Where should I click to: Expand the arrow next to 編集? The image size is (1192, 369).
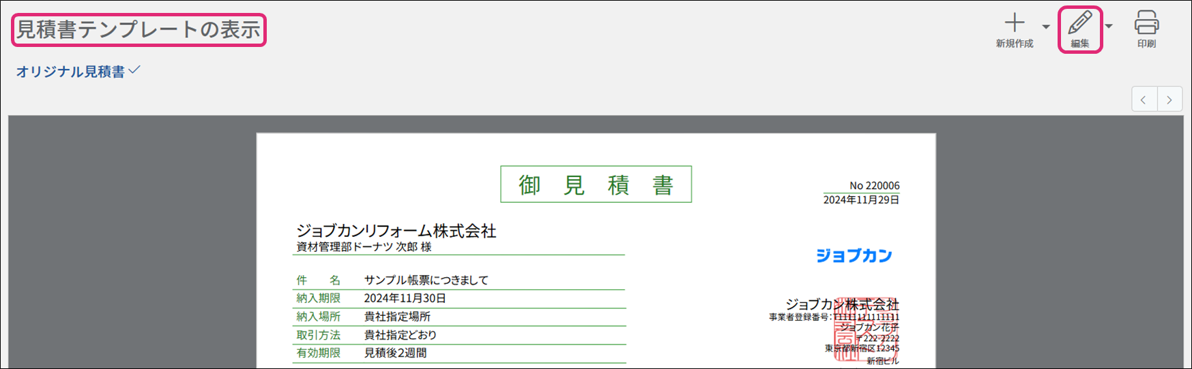pos(1109,27)
